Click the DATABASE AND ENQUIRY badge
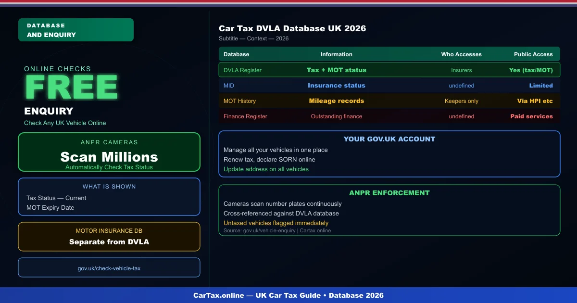Screen dimensions: 577x303 pos(75,29)
